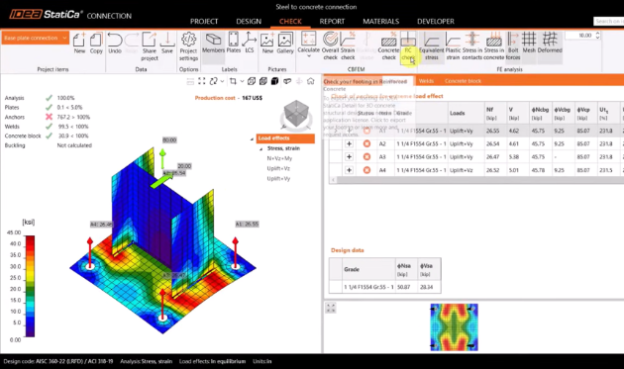This screenshot has width=624, height=369.
Task: Zoom the 3D view to fit
Action: point(202,81)
